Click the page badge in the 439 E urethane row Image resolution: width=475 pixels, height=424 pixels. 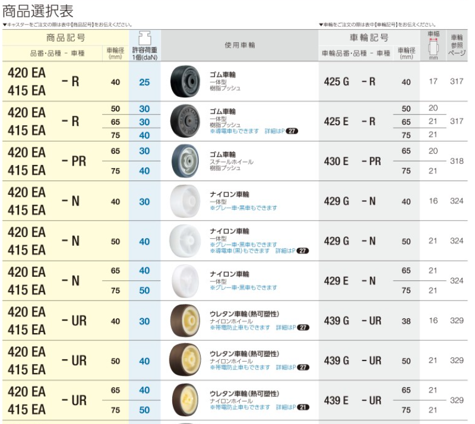[x=303, y=407]
